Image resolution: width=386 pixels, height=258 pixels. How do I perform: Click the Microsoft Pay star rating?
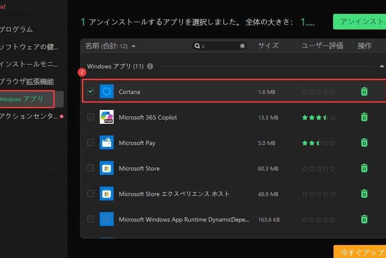point(318,143)
